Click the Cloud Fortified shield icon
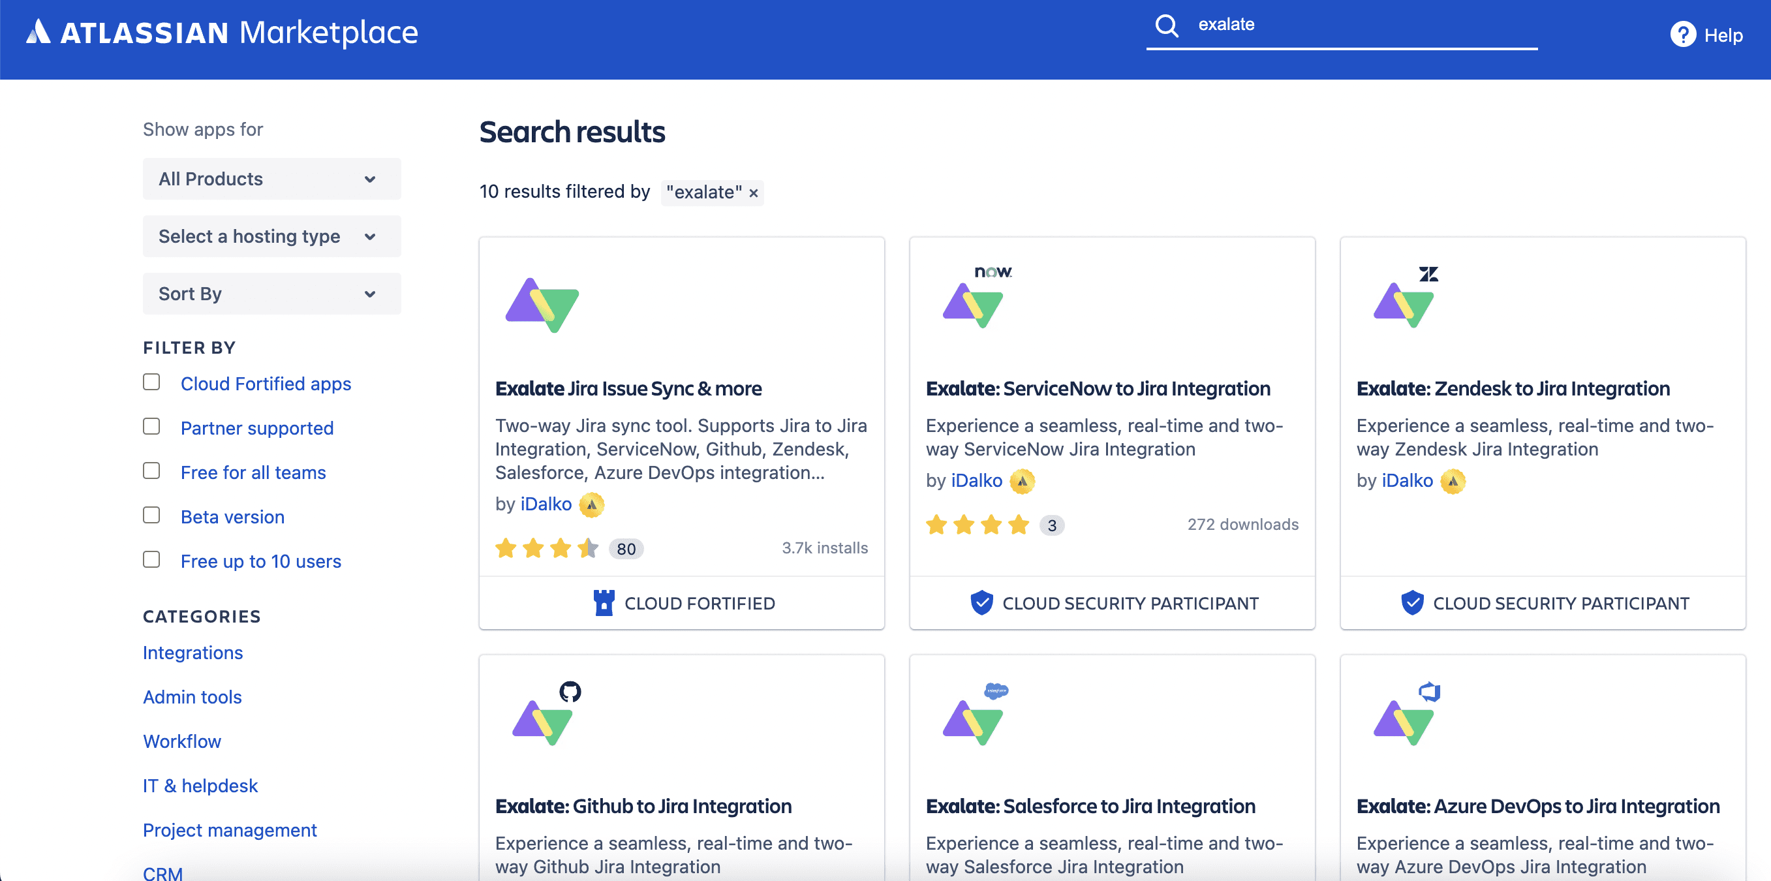This screenshot has width=1771, height=881. coord(604,602)
